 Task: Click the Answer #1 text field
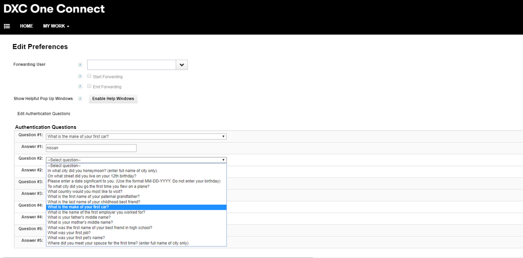click(91, 148)
